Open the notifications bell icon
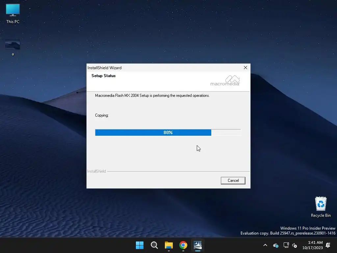 (328, 245)
